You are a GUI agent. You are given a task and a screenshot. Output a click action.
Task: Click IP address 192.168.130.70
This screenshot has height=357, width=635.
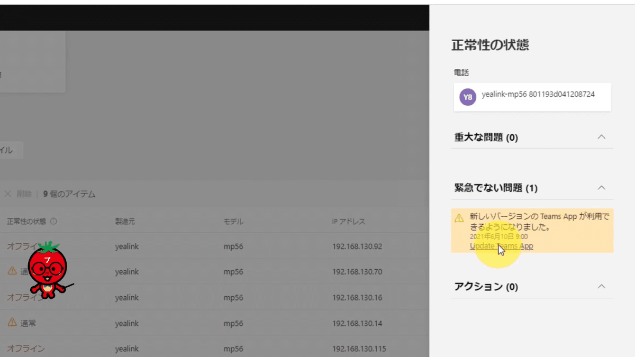coord(357,271)
